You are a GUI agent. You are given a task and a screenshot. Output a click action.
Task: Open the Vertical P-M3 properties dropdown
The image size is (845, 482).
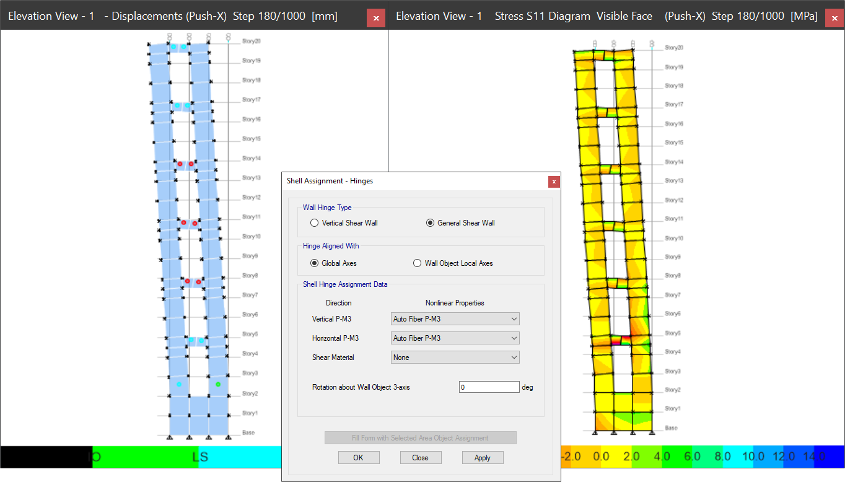tap(455, 319)
